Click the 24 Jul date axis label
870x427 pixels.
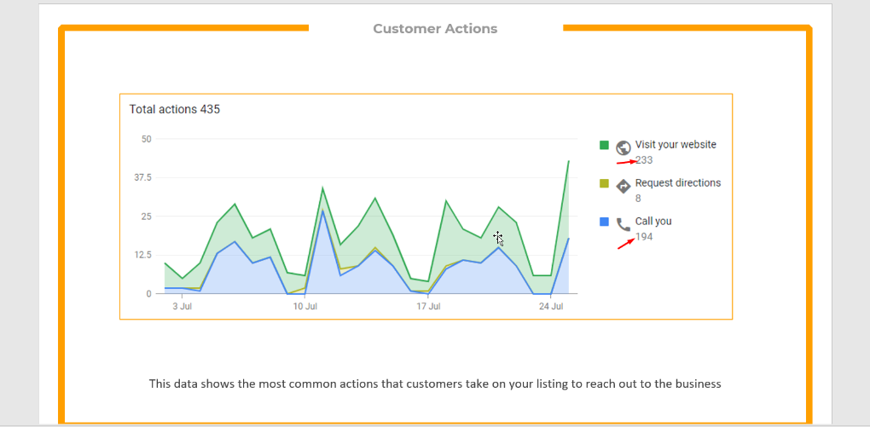click(x=551, y=306)
